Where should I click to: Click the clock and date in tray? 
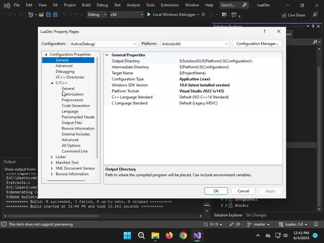(301, 235)
